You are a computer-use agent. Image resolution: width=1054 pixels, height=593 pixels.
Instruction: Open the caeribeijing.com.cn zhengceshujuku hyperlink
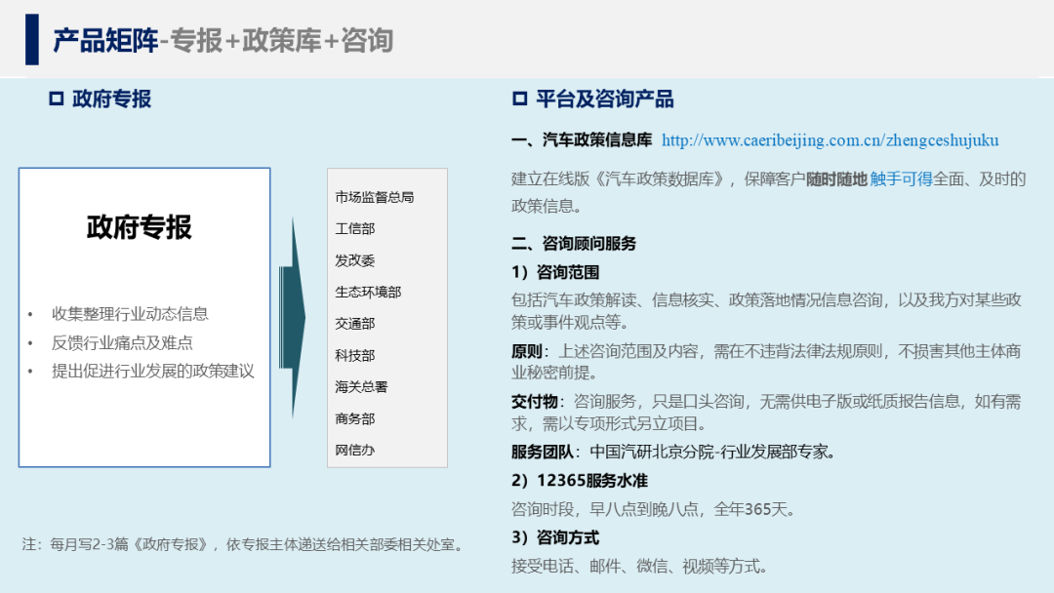click(x=831, y=140)
